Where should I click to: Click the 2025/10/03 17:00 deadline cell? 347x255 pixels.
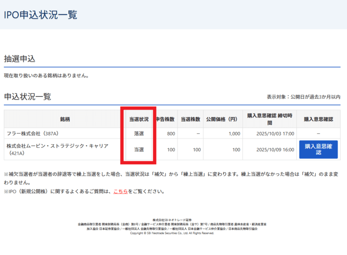[x=273, y=133]
